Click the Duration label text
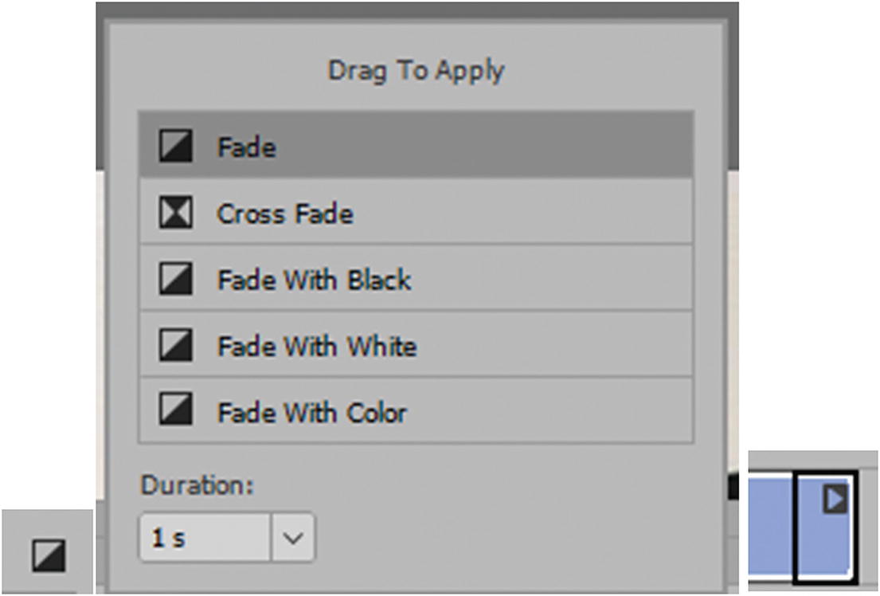Viewport: 880px width, 596px height. 197,485
